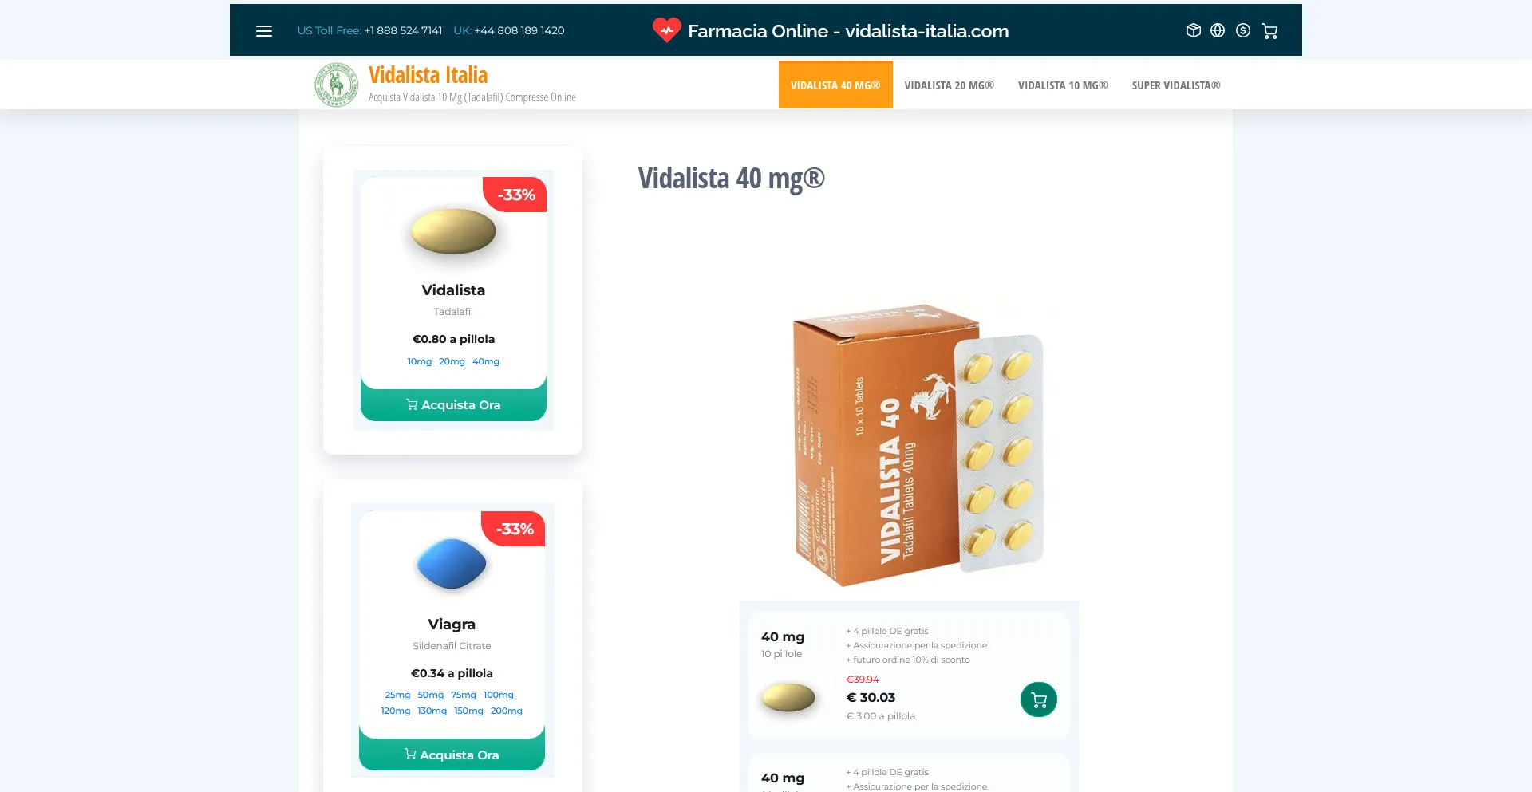
Task: Select the Vidalista 40 MG tab
Action: tap(835, 85)
